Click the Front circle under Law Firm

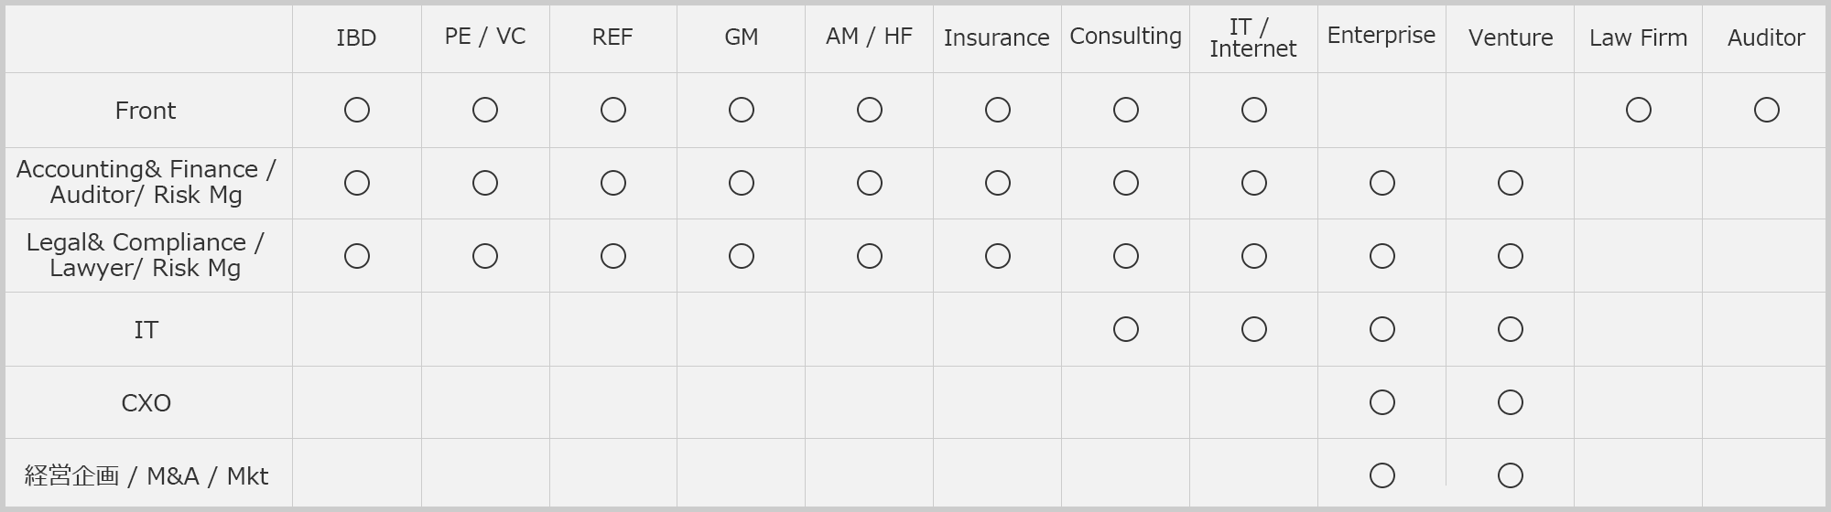1639,110
